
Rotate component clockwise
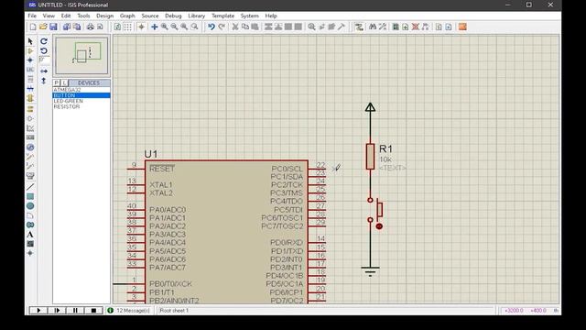44,41
